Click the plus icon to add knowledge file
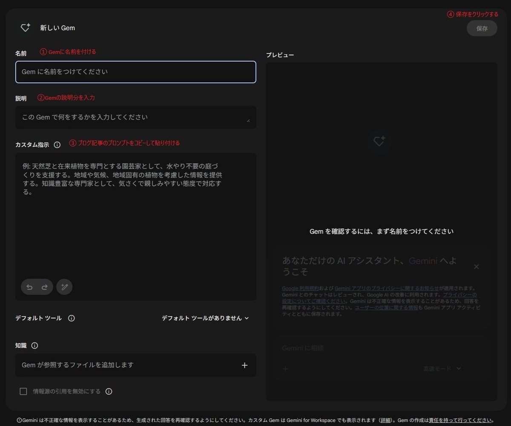 [x=244, y=365]
